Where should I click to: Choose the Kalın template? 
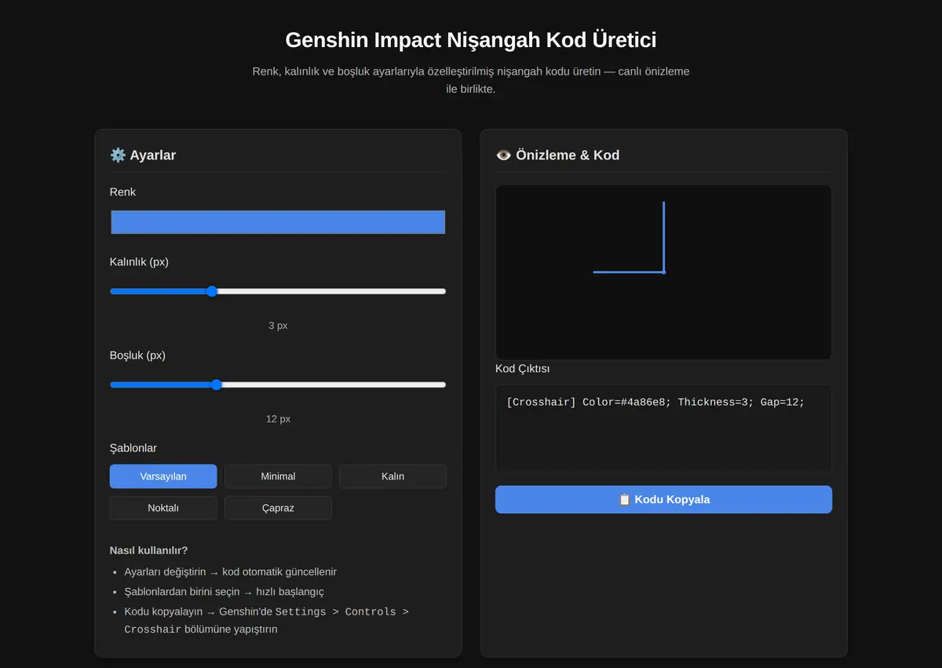[392, 476]
